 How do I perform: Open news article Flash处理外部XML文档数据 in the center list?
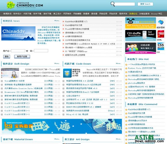coord(77,29)
